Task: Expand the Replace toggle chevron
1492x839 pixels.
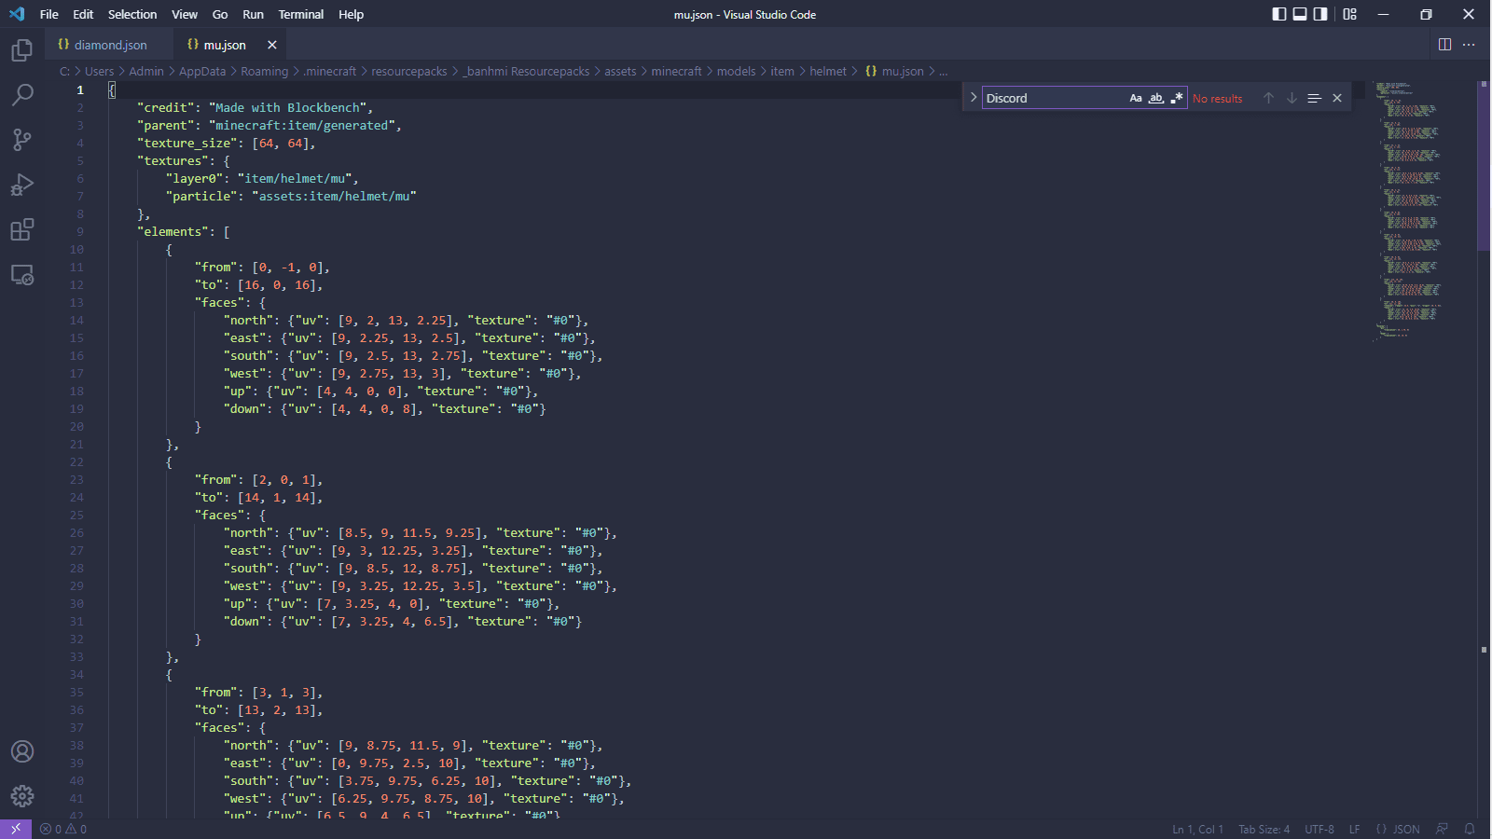Action: pos(974,98)
